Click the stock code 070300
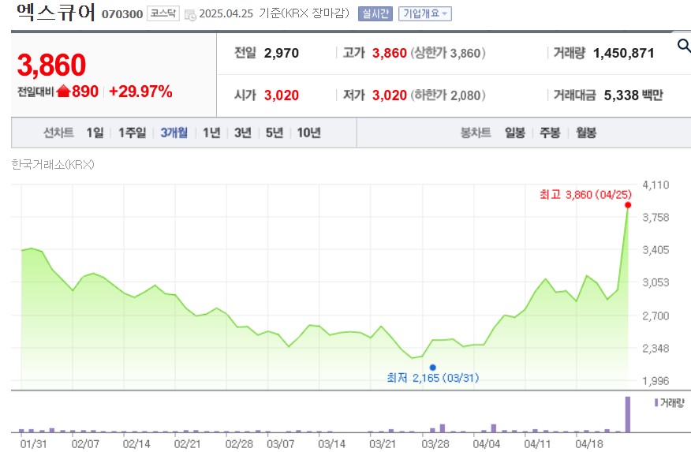Image resolution: width=691 pixels, height=452 pixels. pyautogui.click(x=122, y=14)
